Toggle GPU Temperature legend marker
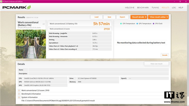The height and width of the screenshot is (106, 189). click(x=137, y=24)
